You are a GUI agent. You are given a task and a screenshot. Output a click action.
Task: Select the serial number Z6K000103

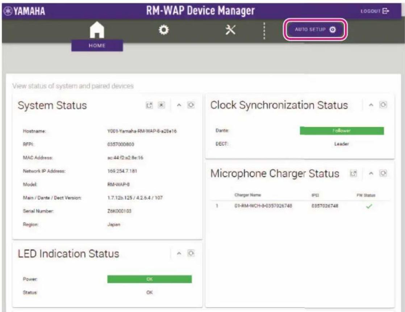[x=119, y=211]
